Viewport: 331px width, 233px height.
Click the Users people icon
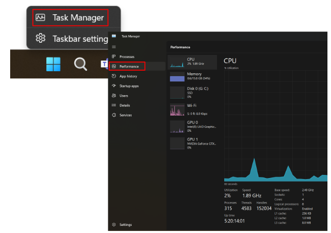point(114,96)
